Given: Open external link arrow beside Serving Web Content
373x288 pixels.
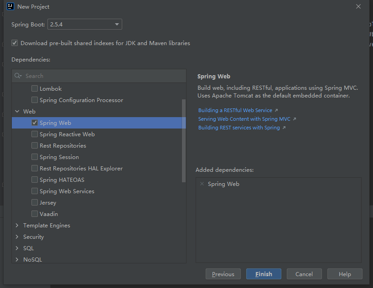Looking at the screenshot, I should tap(295, 119).
